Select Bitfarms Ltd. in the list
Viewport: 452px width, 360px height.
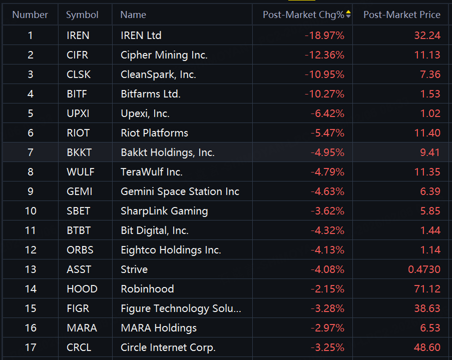click(x=151, y=94)
